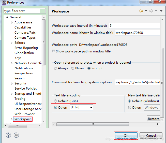Expand the Workspace tree node
This screenshot has height=143, width=166.
(12, 119)
